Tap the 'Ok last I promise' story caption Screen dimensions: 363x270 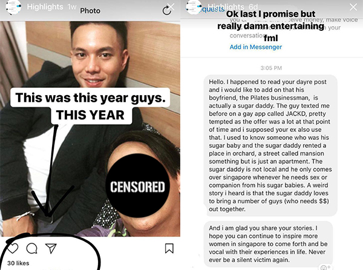[270, 26]
